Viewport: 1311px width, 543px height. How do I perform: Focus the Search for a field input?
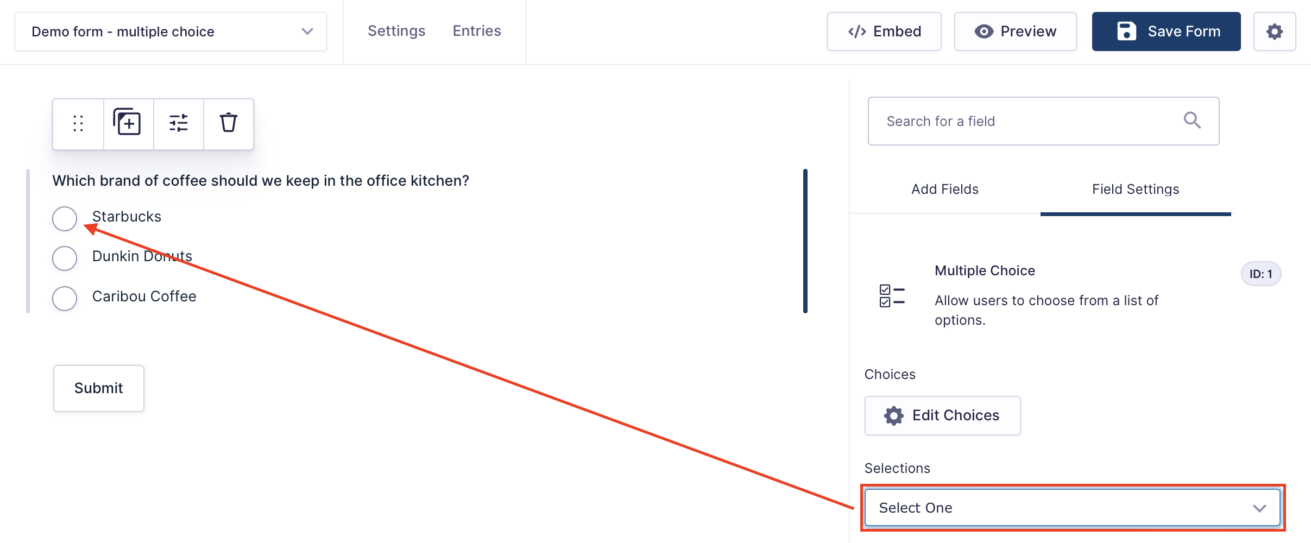(1043, 121)
